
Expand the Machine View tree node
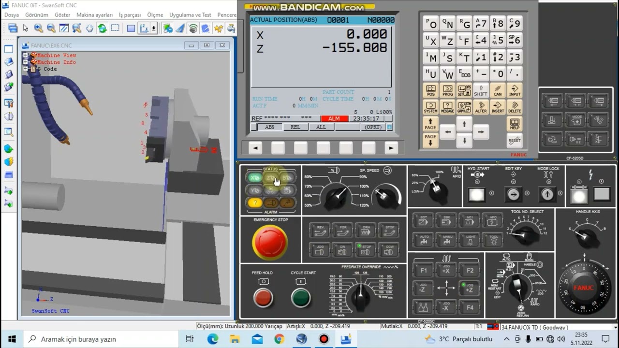26,56
